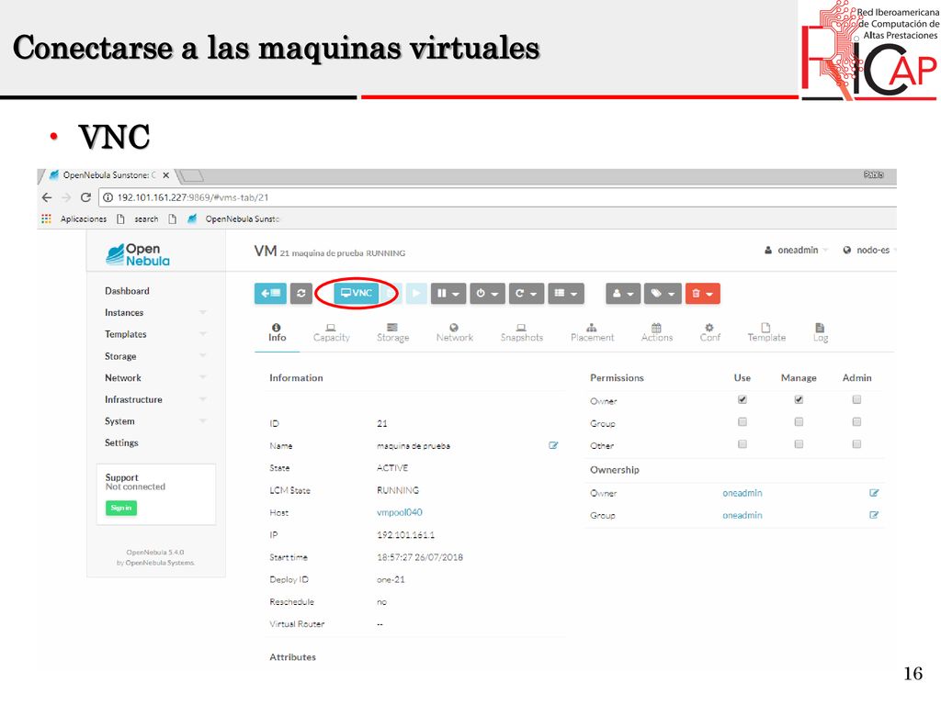Toggle Group Manage permission checkbox
Screen dimensions: 941x705
799,422
